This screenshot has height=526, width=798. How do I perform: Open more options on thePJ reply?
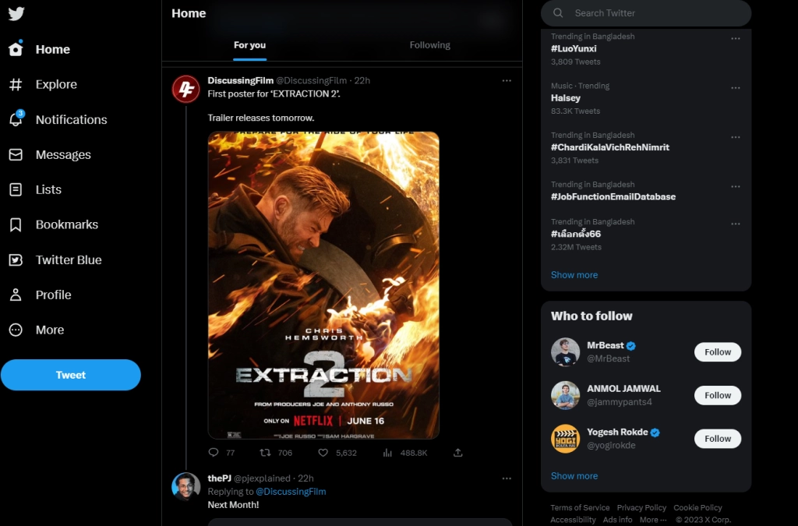tap(507, 478)
